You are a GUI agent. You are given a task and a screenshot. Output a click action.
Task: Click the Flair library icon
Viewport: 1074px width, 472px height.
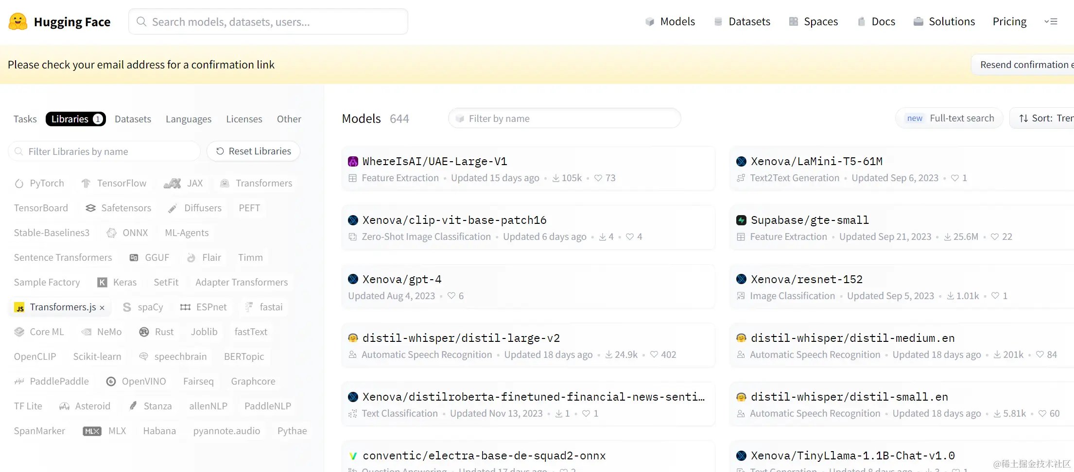click(191, 257)
